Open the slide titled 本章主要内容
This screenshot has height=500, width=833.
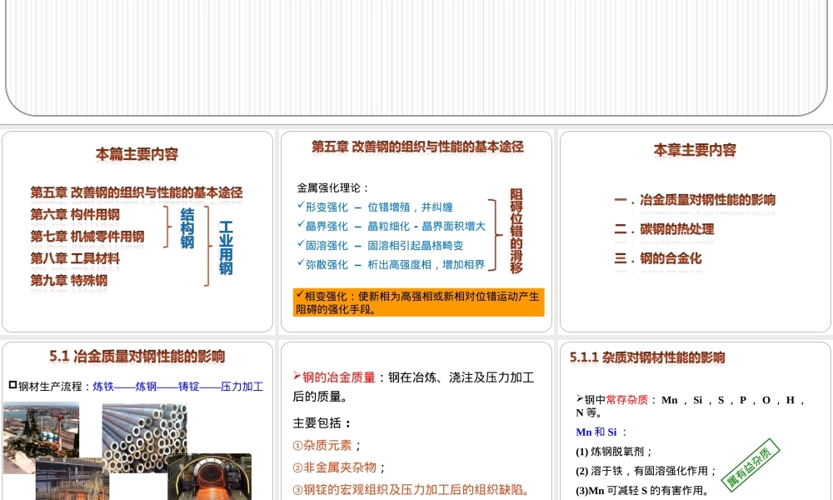(696, 232)
